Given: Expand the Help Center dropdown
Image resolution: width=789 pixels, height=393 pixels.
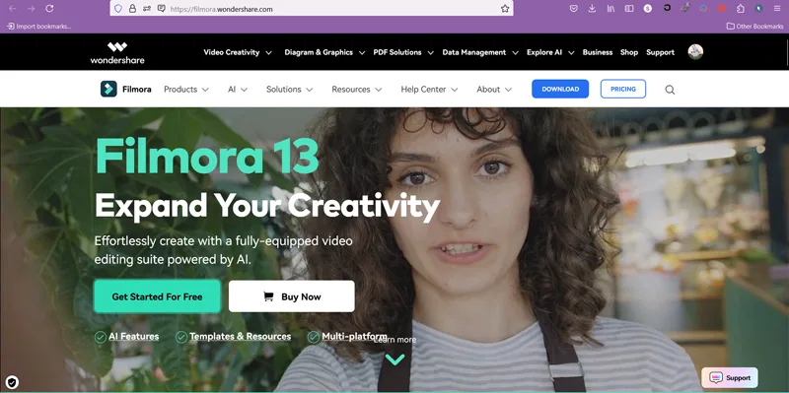Looking at the screenshot, I should tap(429, 89).
